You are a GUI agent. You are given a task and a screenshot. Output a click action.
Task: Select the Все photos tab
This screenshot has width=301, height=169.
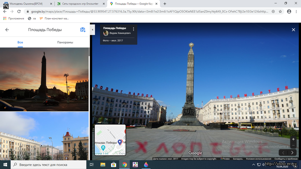pyautogui.click(x=20, y=42)
